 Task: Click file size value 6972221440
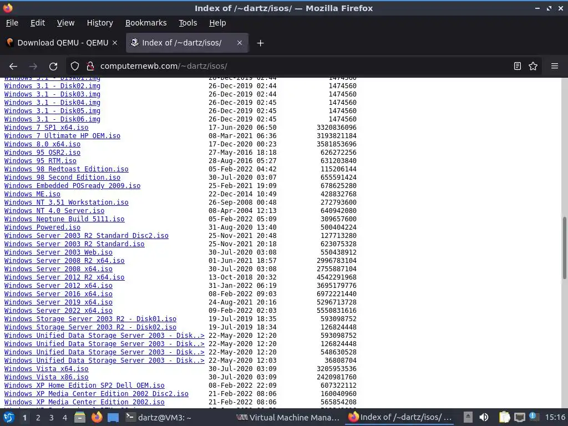click(337, 294)
